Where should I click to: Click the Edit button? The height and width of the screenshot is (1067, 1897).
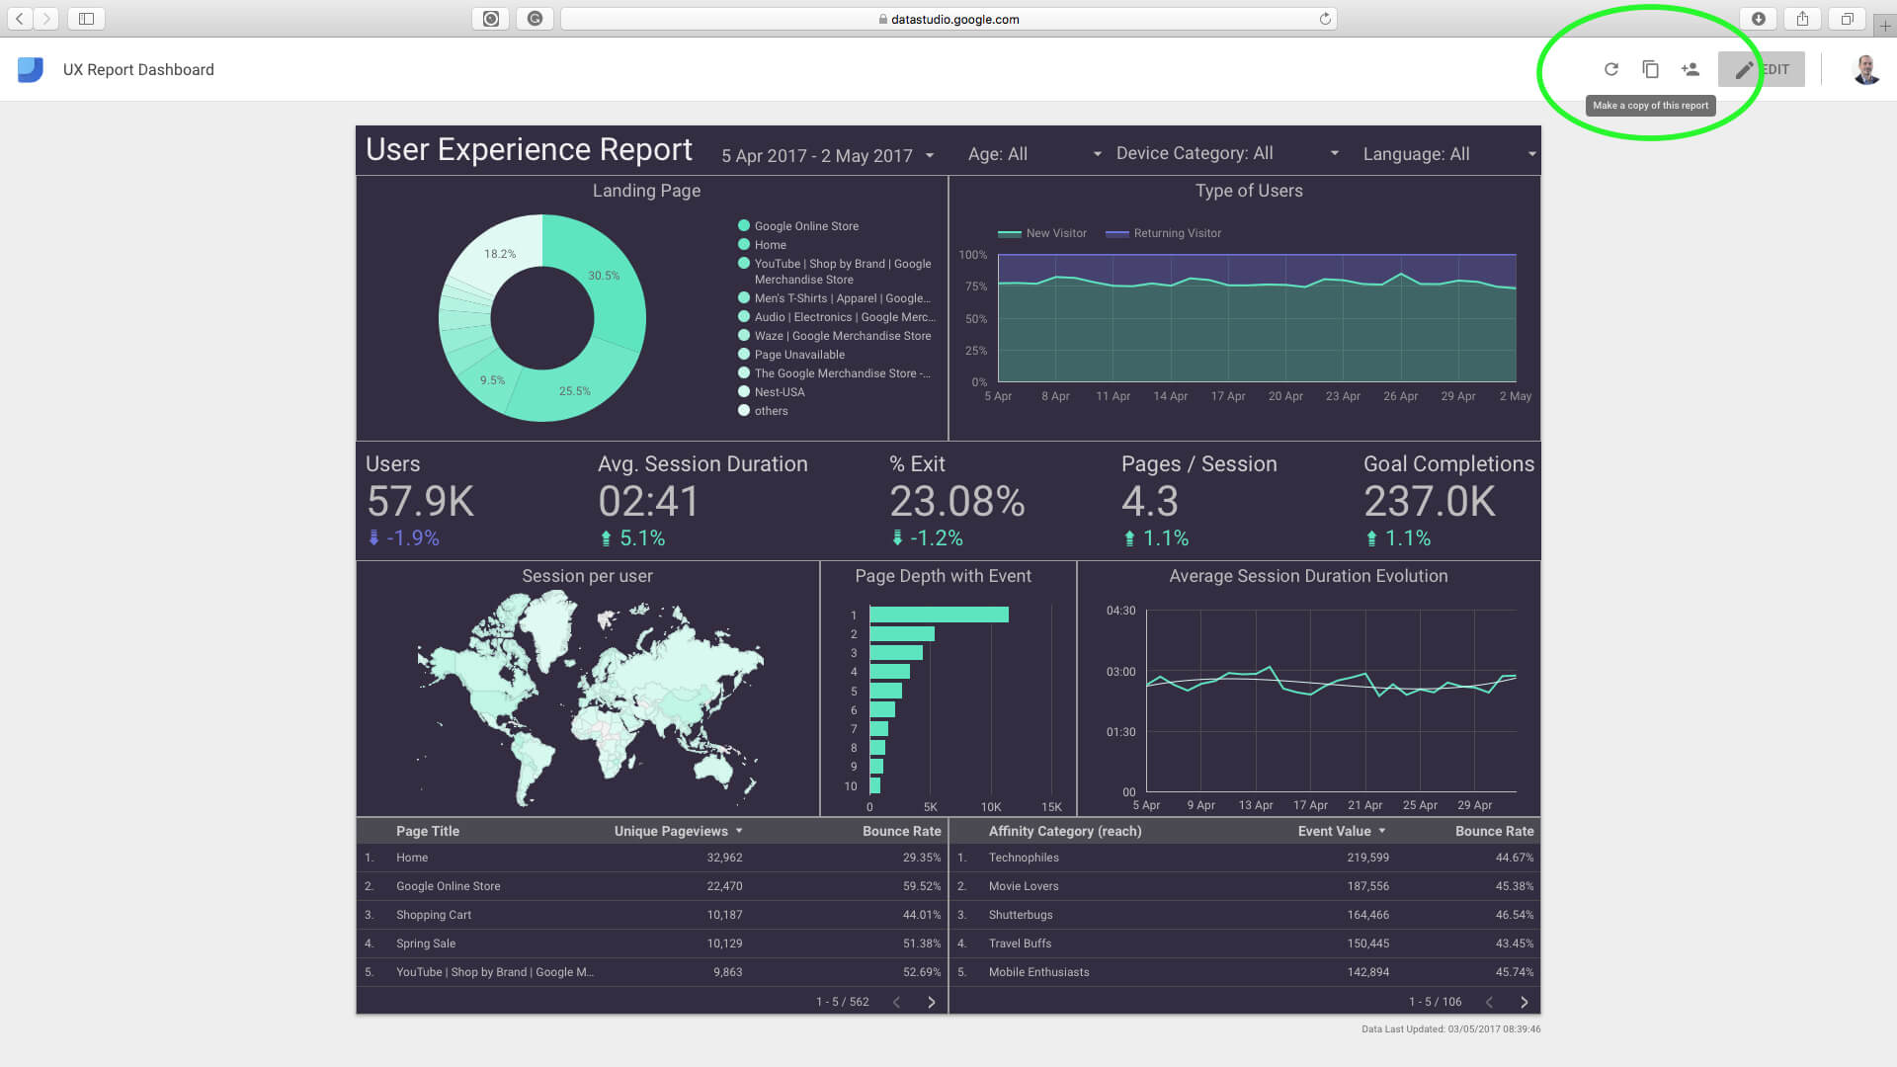coord(1763,69)
